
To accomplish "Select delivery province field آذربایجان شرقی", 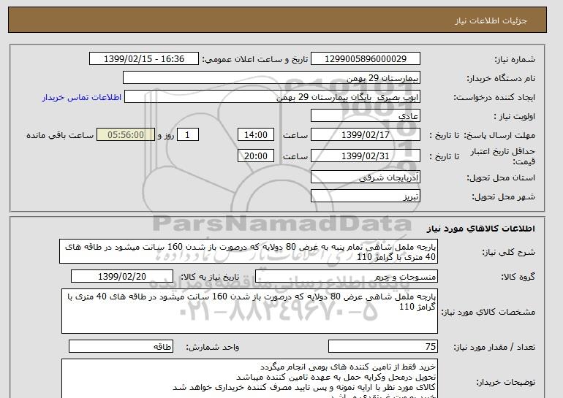I will point(365,177).
